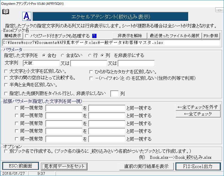Check fourth 同一視有効 checkbox

pyautogui.click(x=17, y=131)
